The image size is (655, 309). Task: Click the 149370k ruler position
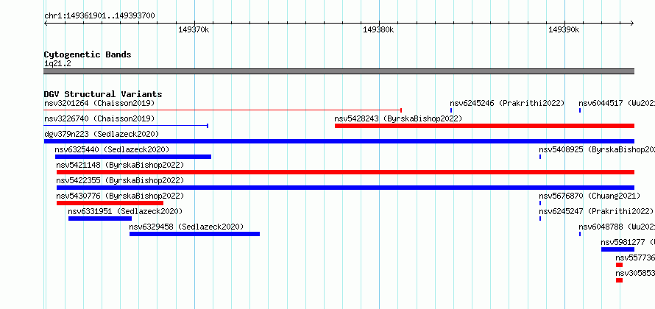pos(194,29)
